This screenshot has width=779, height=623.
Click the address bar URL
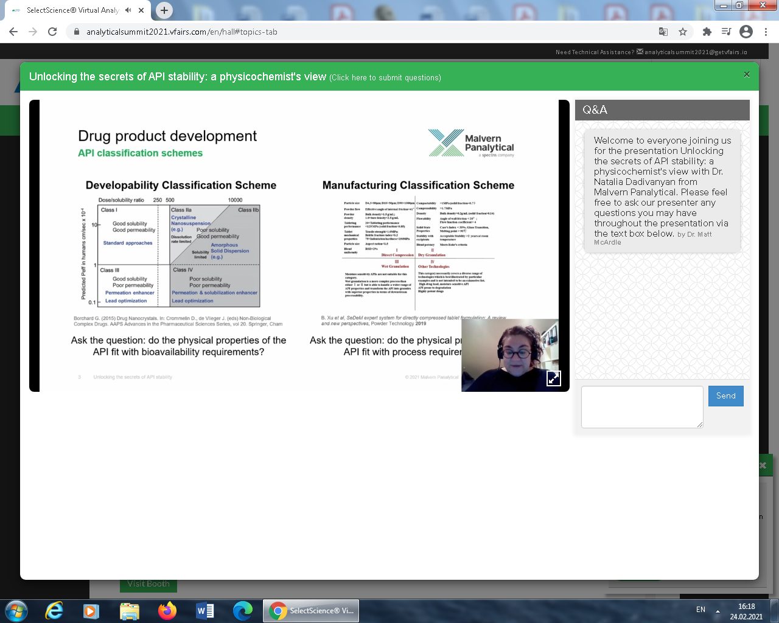click(181, 32)
